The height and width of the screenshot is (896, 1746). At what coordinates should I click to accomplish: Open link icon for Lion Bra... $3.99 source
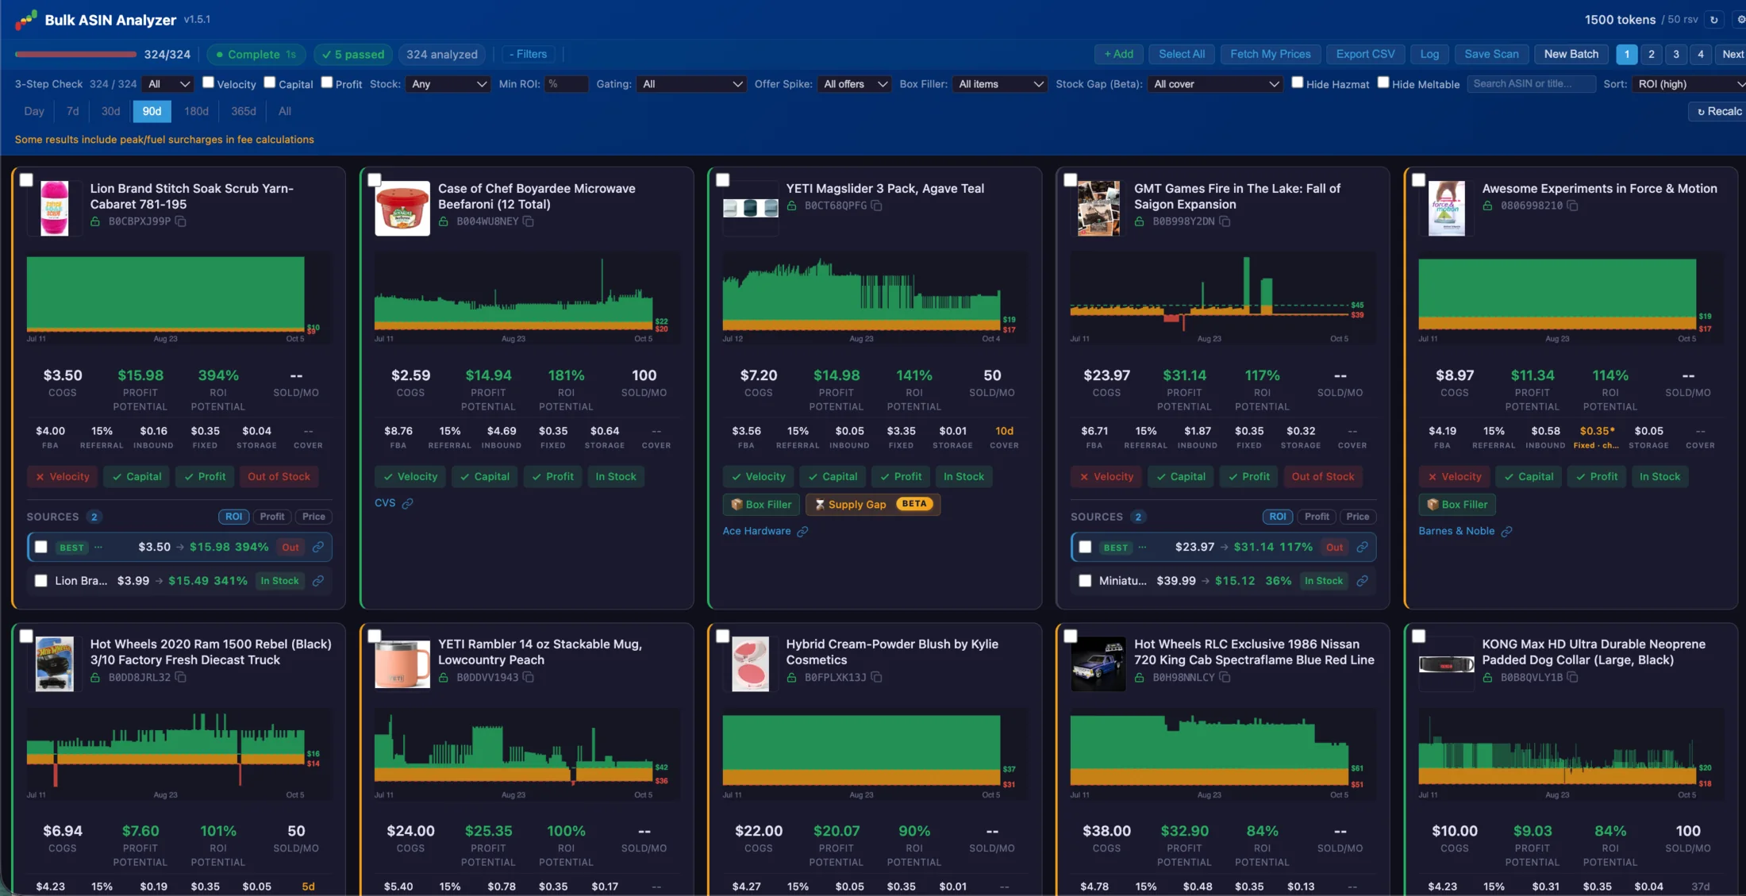pyautogui.click(x=318, y=581)
